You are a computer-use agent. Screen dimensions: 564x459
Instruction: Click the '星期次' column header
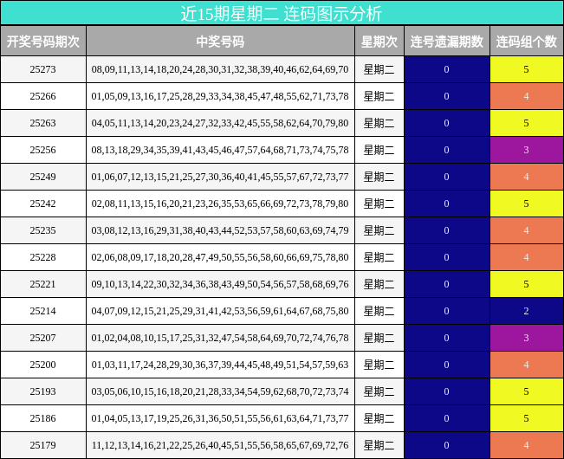point(379,42)
